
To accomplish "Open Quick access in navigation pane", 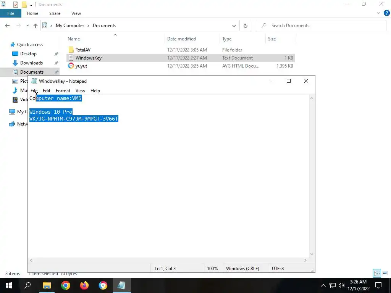I will coord(30,45).
